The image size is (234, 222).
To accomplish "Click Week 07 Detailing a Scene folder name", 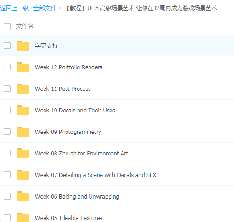I will tap(95, 175).
